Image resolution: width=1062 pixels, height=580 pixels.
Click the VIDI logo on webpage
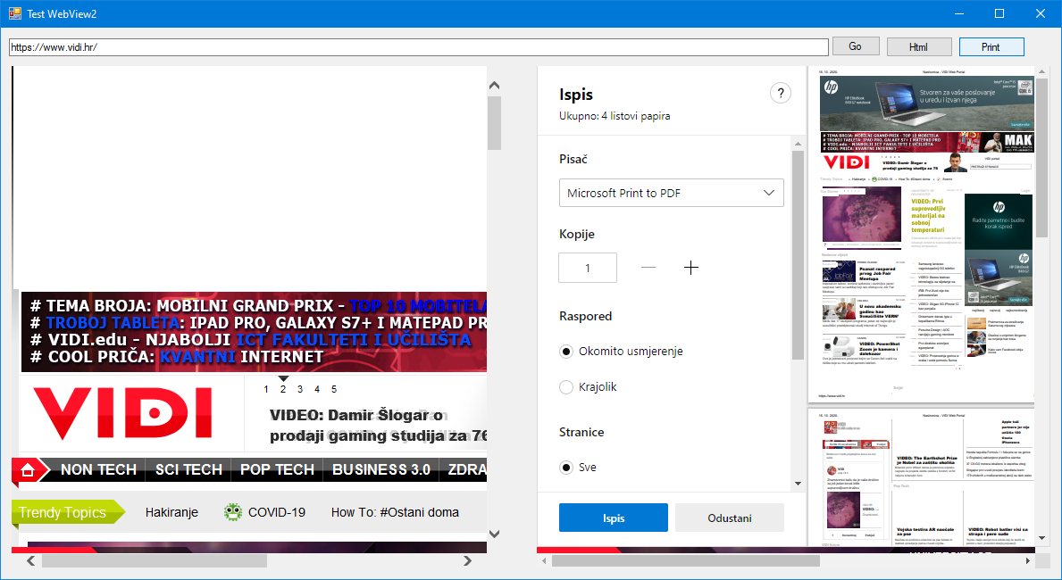123,415
